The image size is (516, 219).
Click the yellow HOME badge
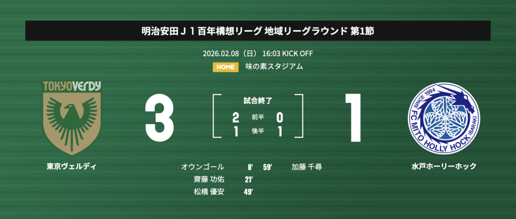tap(225, 66)
